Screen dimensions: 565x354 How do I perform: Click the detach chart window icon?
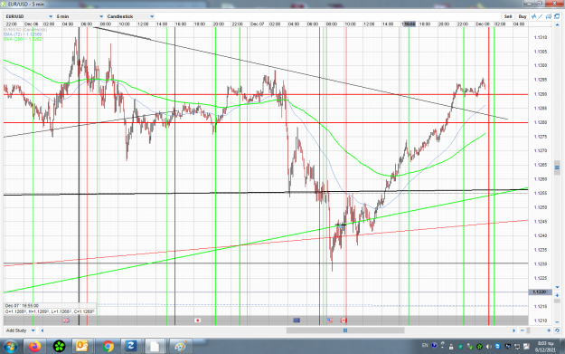pyautogui.click(x=557, y=16)
